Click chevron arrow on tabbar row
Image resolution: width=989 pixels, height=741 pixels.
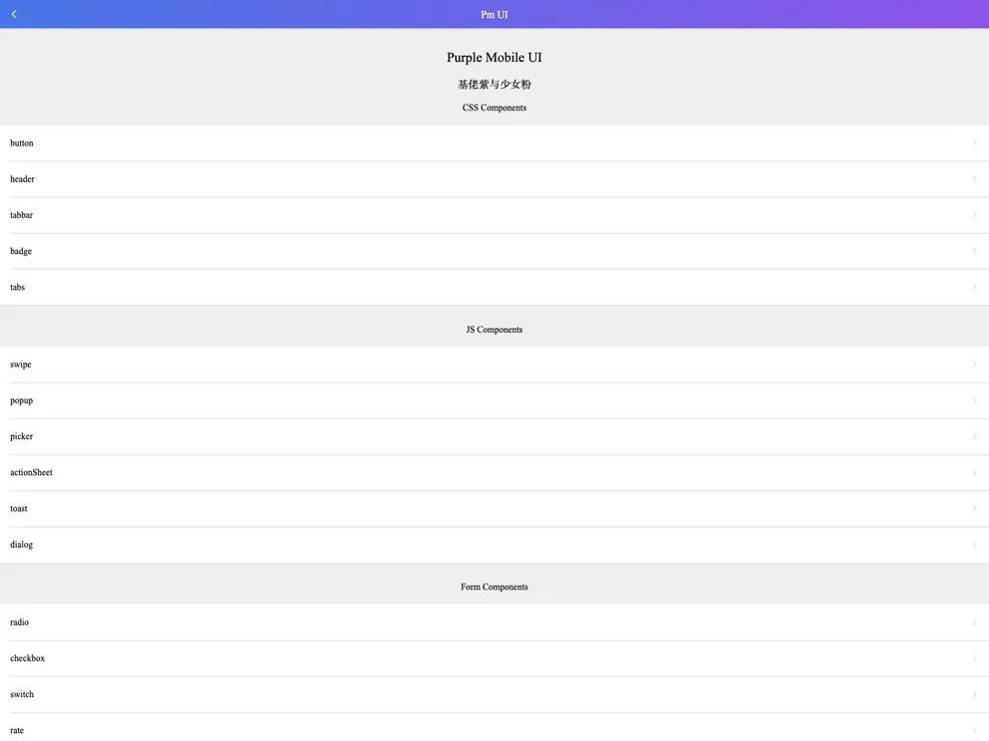coord(974,215)
